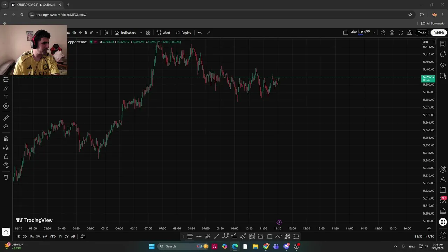Change the USD price scale currency
Viewport: 448px width, 252px height.
428,42
